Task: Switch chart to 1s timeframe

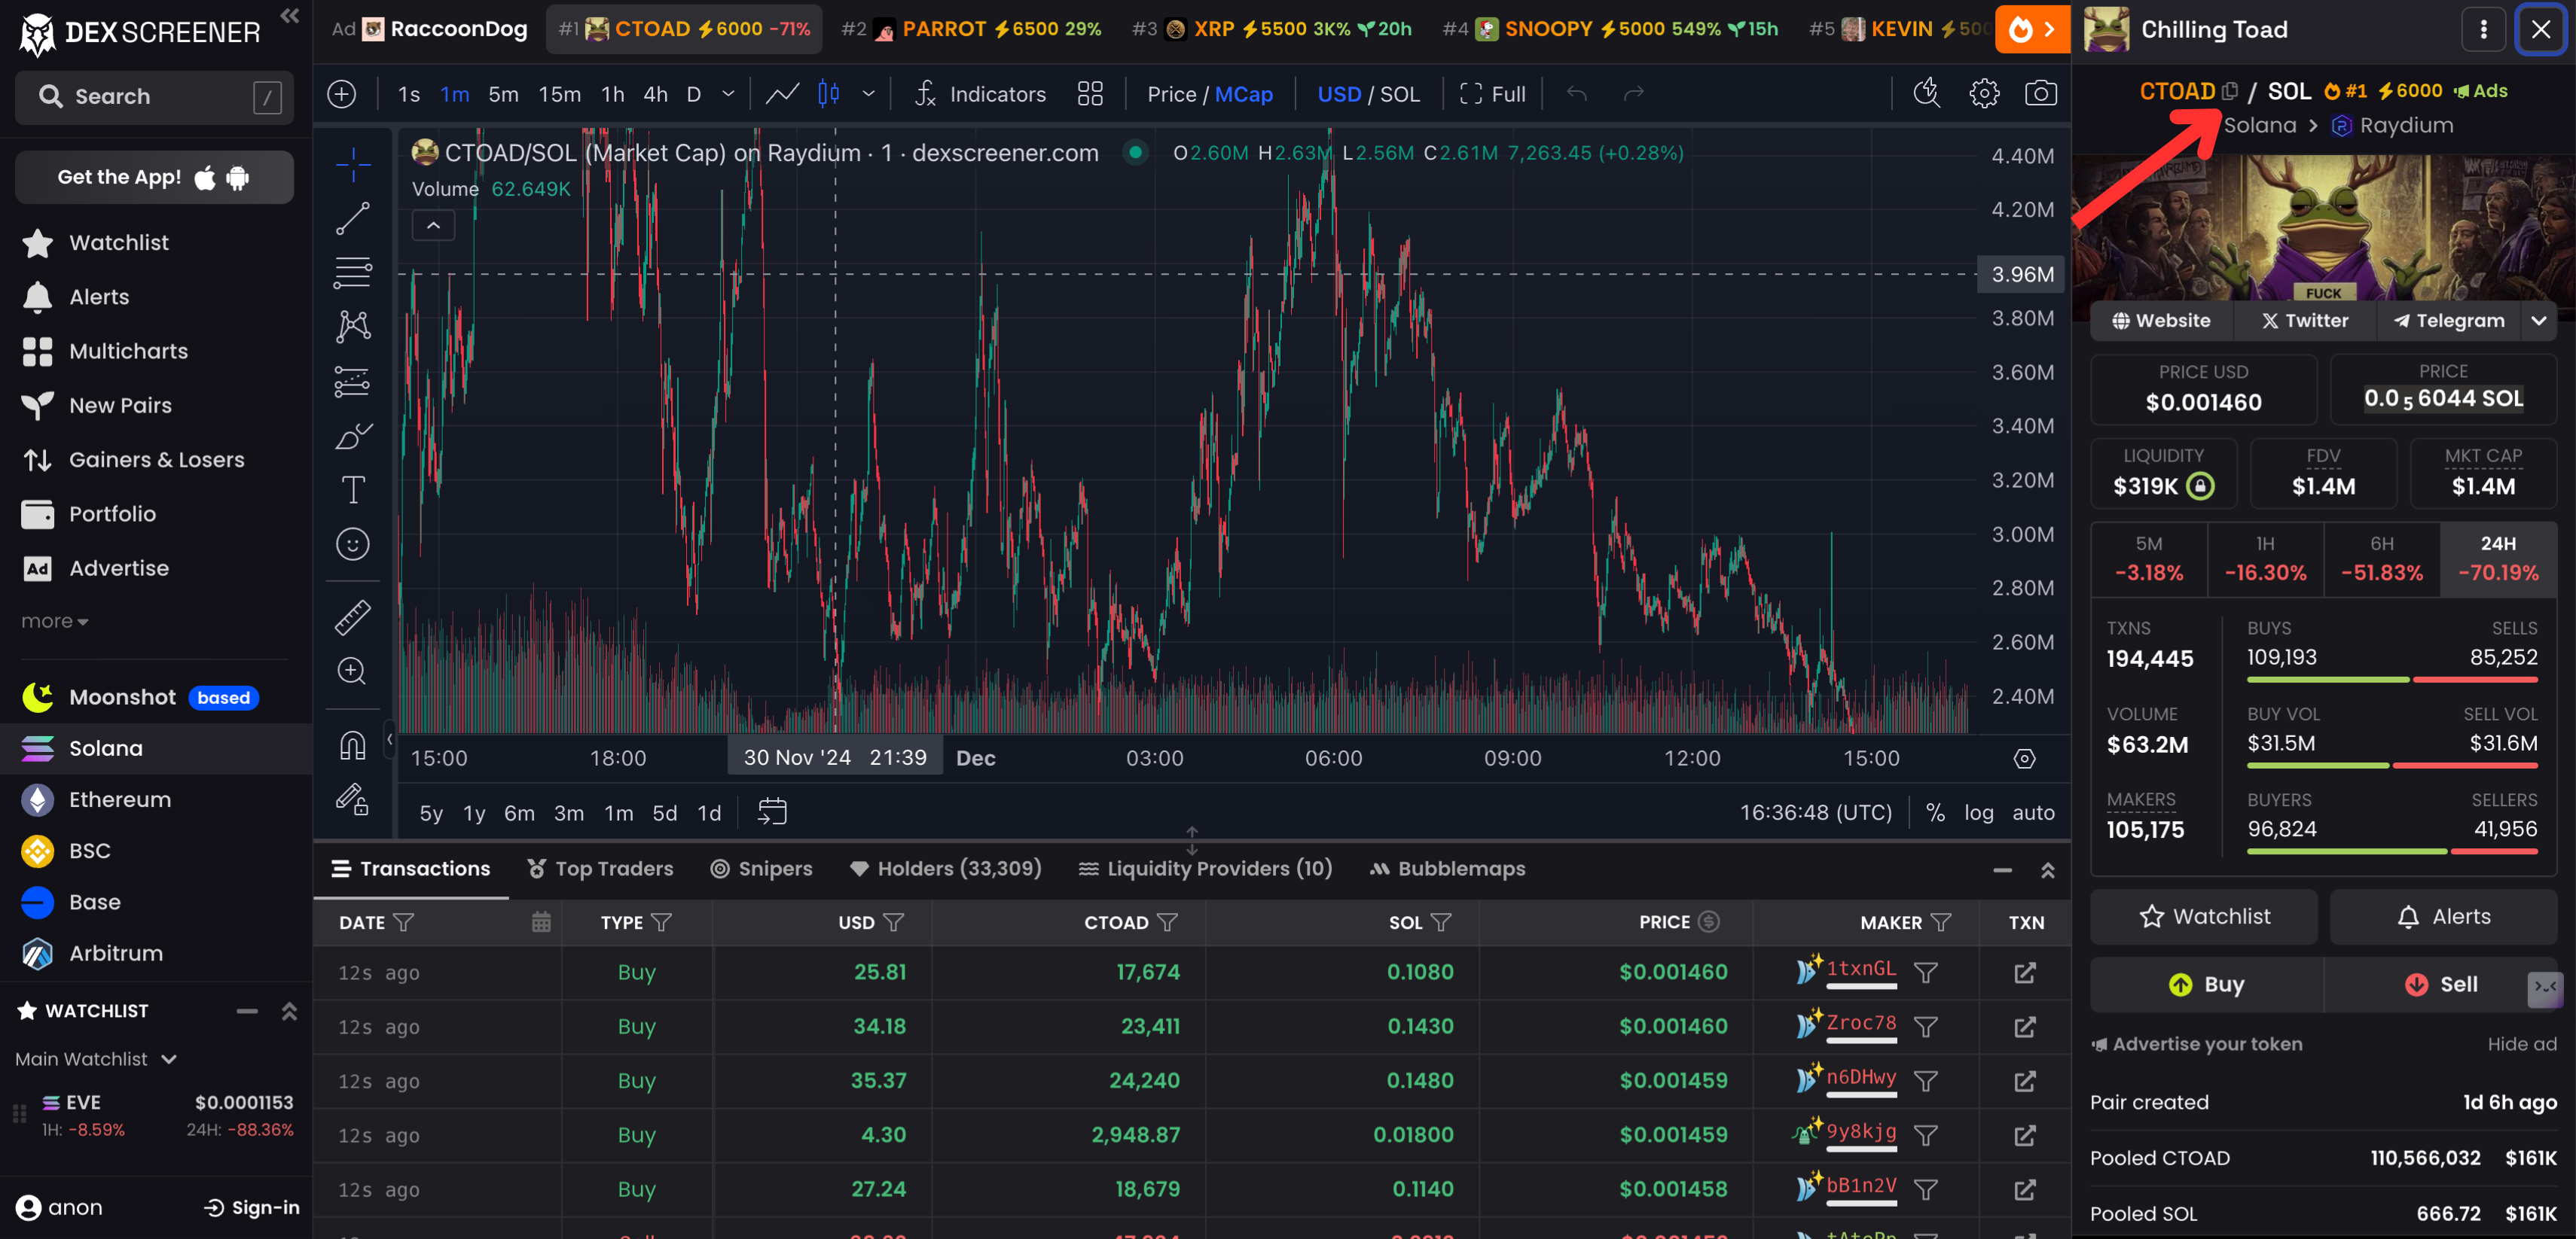Action: point(408,94)
